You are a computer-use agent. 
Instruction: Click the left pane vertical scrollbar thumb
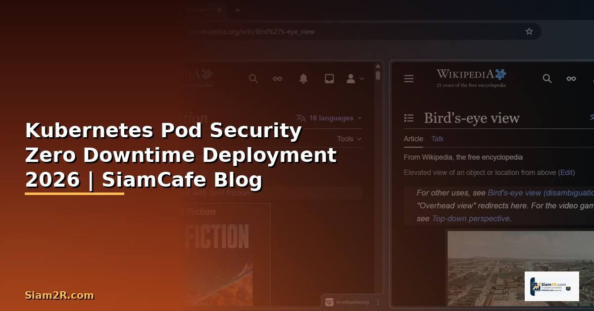pos(378,75)
